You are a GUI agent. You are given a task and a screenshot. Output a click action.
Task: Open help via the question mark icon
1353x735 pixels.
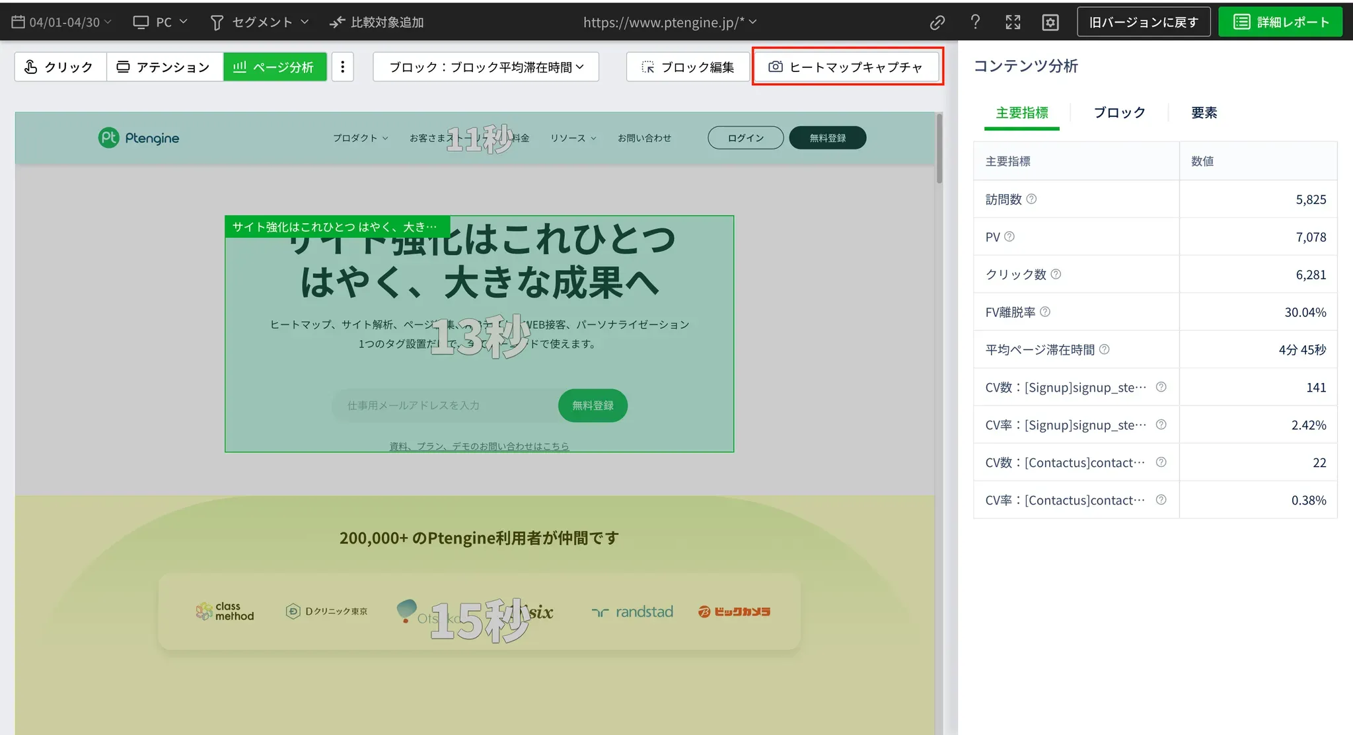(x=975, y=22)
